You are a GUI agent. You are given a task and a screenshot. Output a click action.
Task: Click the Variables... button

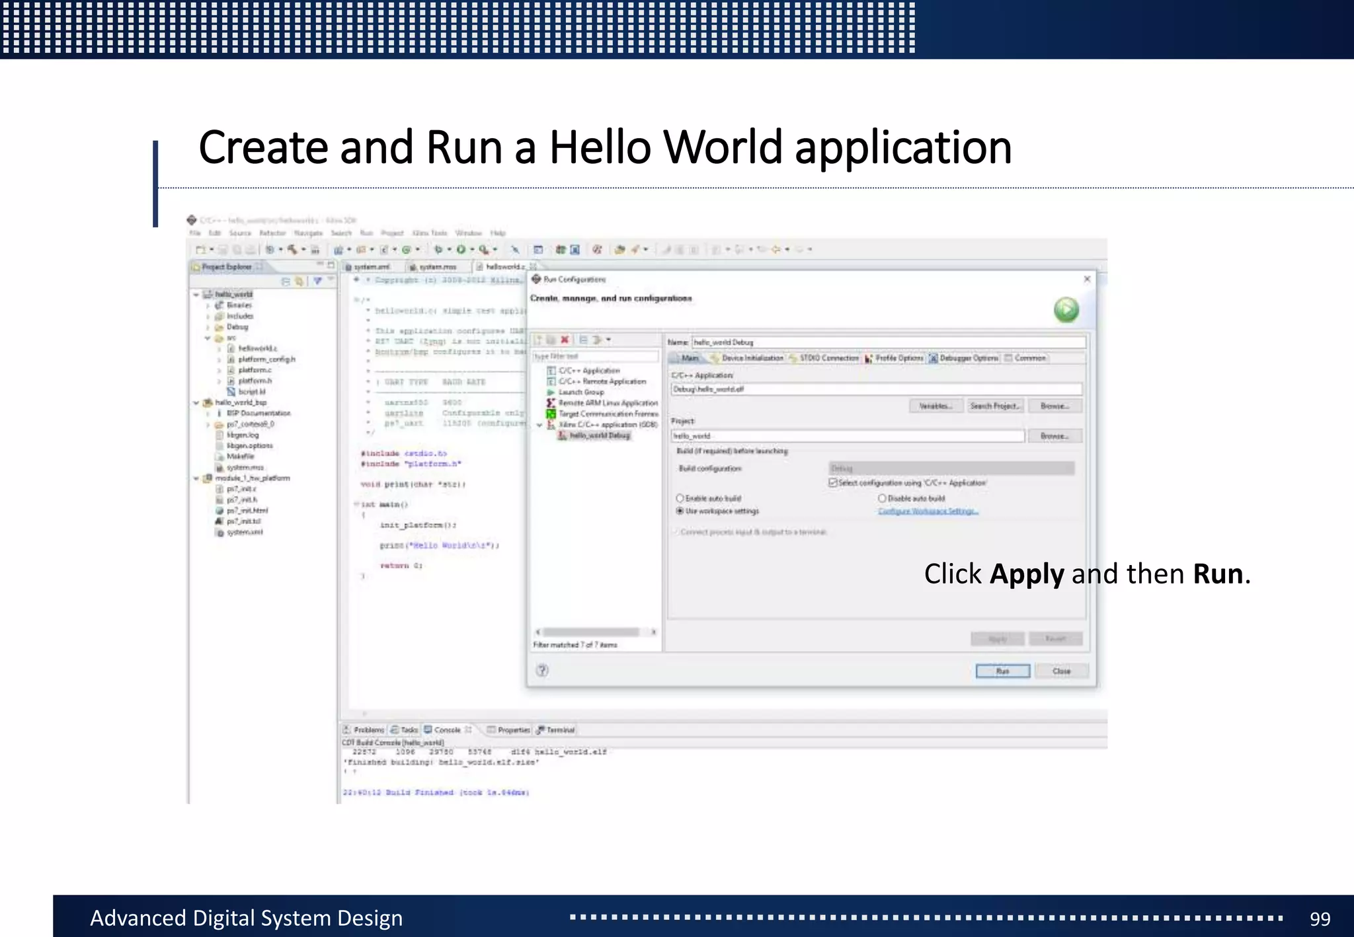(x=935, y=406)
